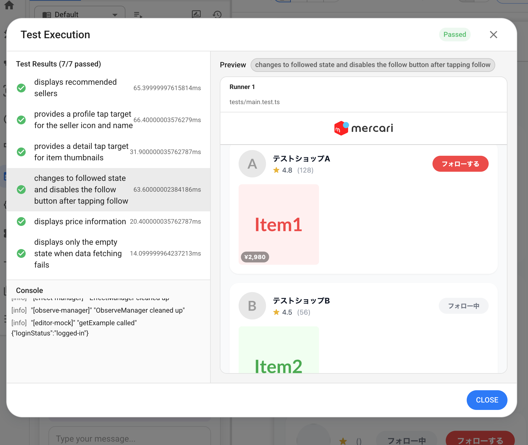Image resolution: width=528 pixels, height=445 pixels.
Task: Click the history icon in background toolbar
Action: click(x=217, y=14)
